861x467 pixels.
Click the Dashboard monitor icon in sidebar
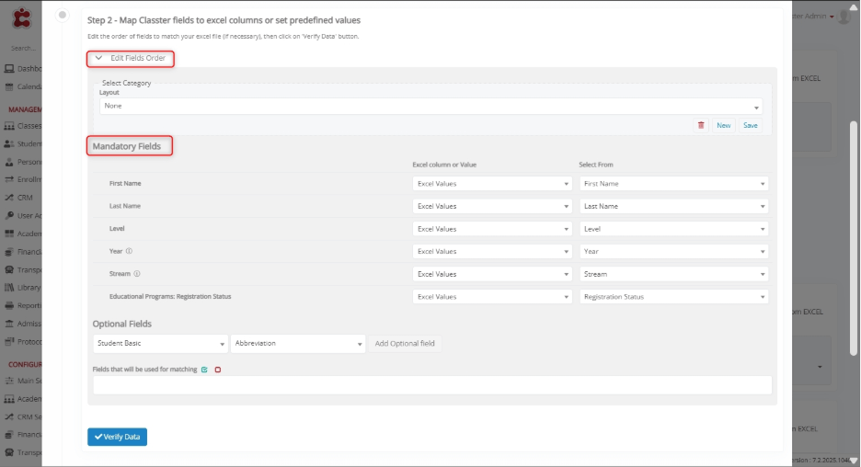9,68
